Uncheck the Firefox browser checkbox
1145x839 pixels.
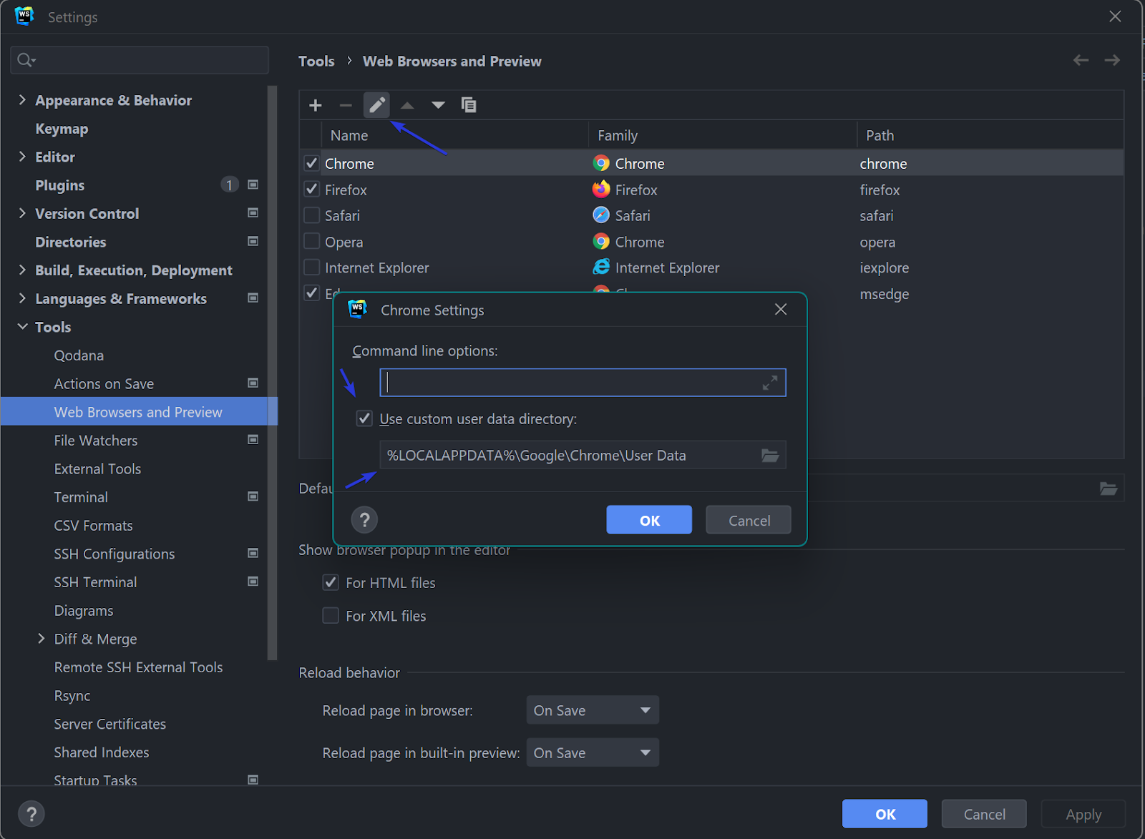tap(311, 190)
